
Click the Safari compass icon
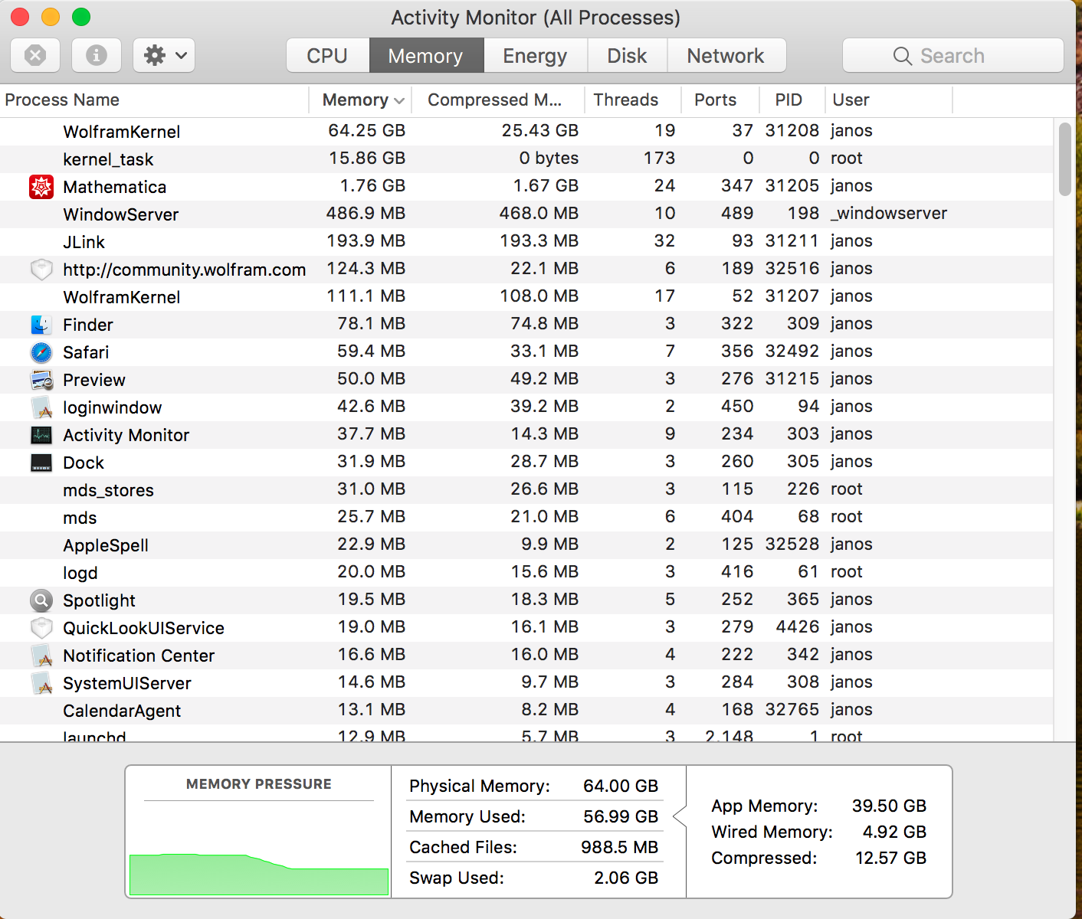tap(41, 352)
